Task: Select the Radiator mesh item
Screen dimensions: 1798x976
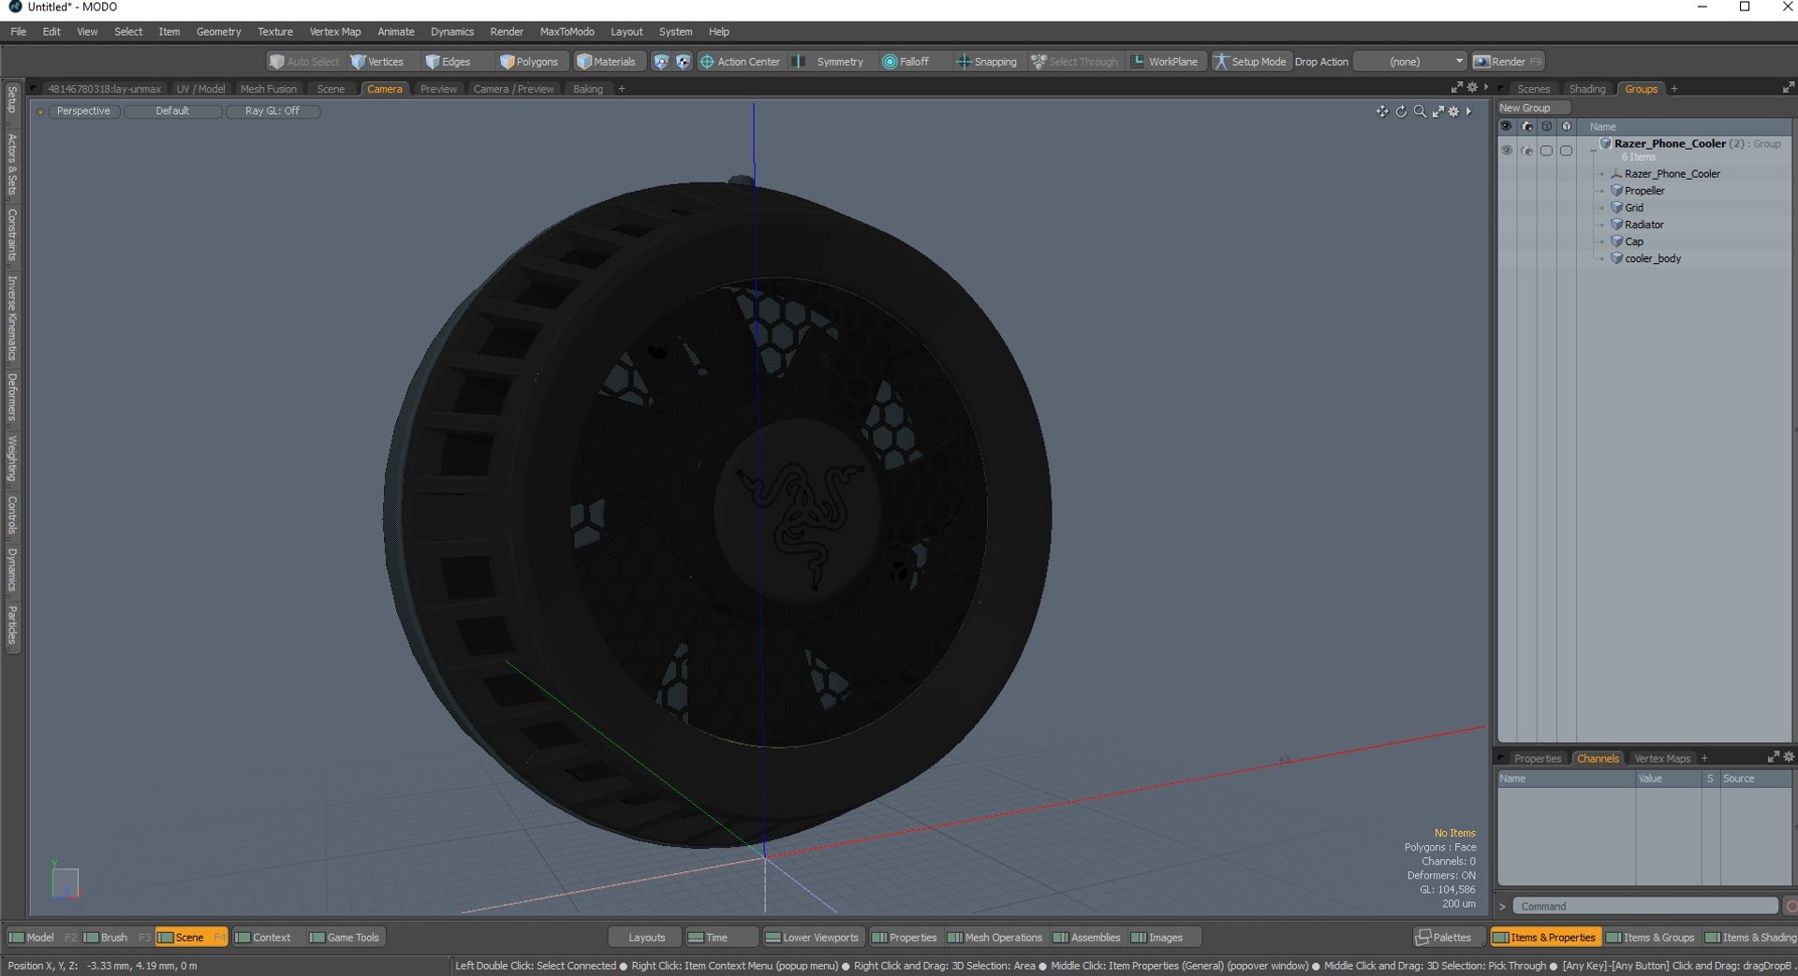Action: (1644, 225)
